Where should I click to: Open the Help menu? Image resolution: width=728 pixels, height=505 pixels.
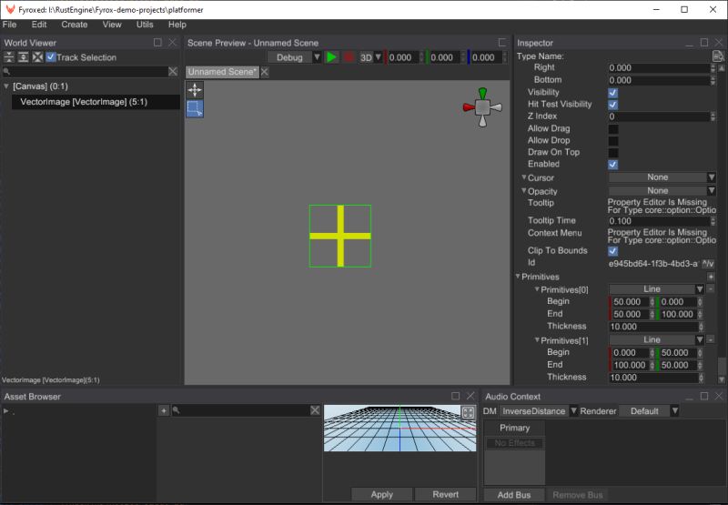(x=177, y=25)
